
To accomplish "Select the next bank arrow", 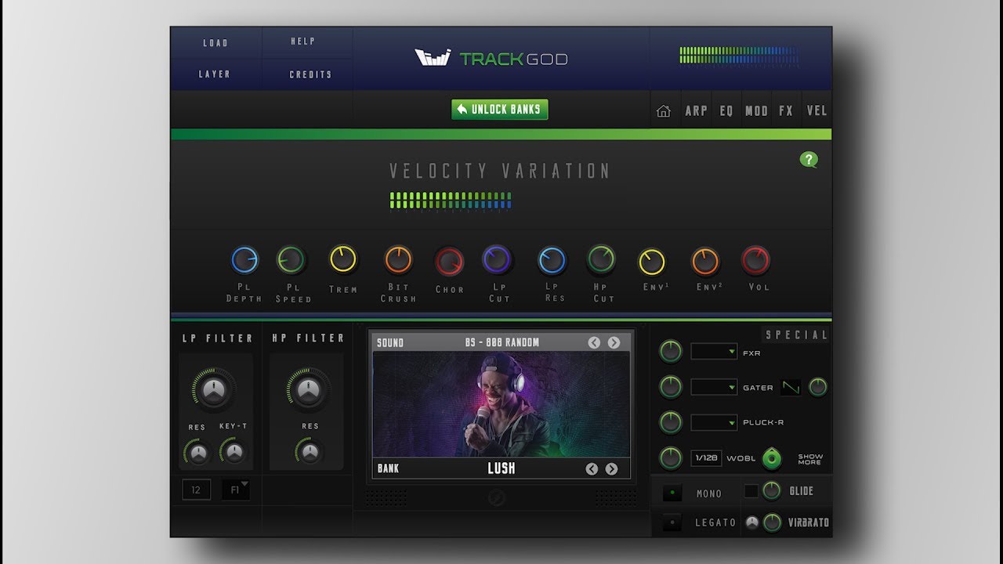I will [611, 468].
